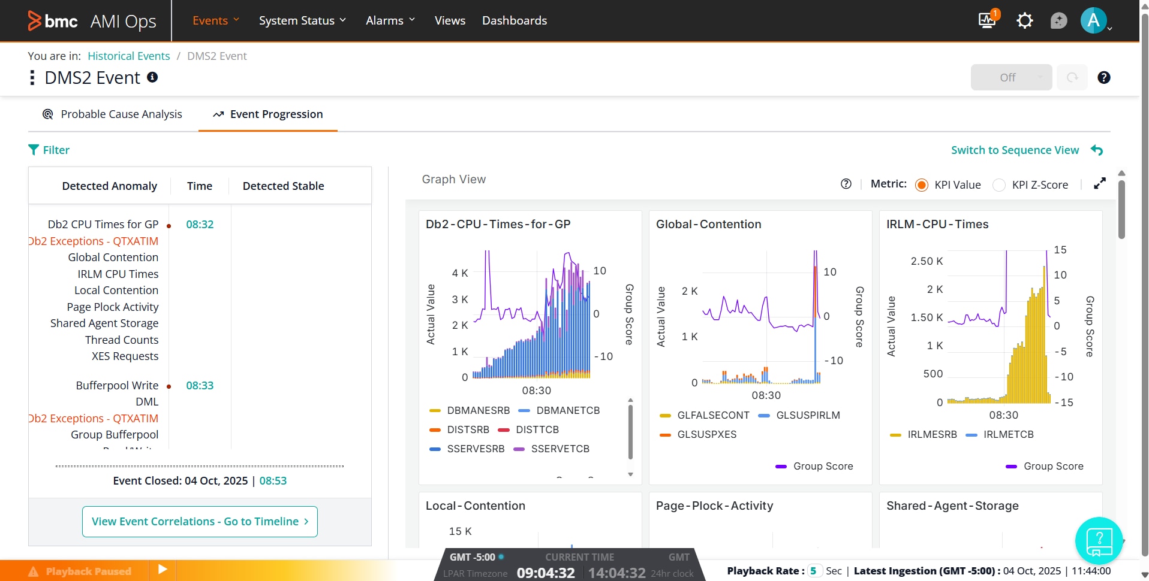Viewport: 1149px width, 581px height.
Task: Open the settings gear icon
Action: tap(1024, 20)
